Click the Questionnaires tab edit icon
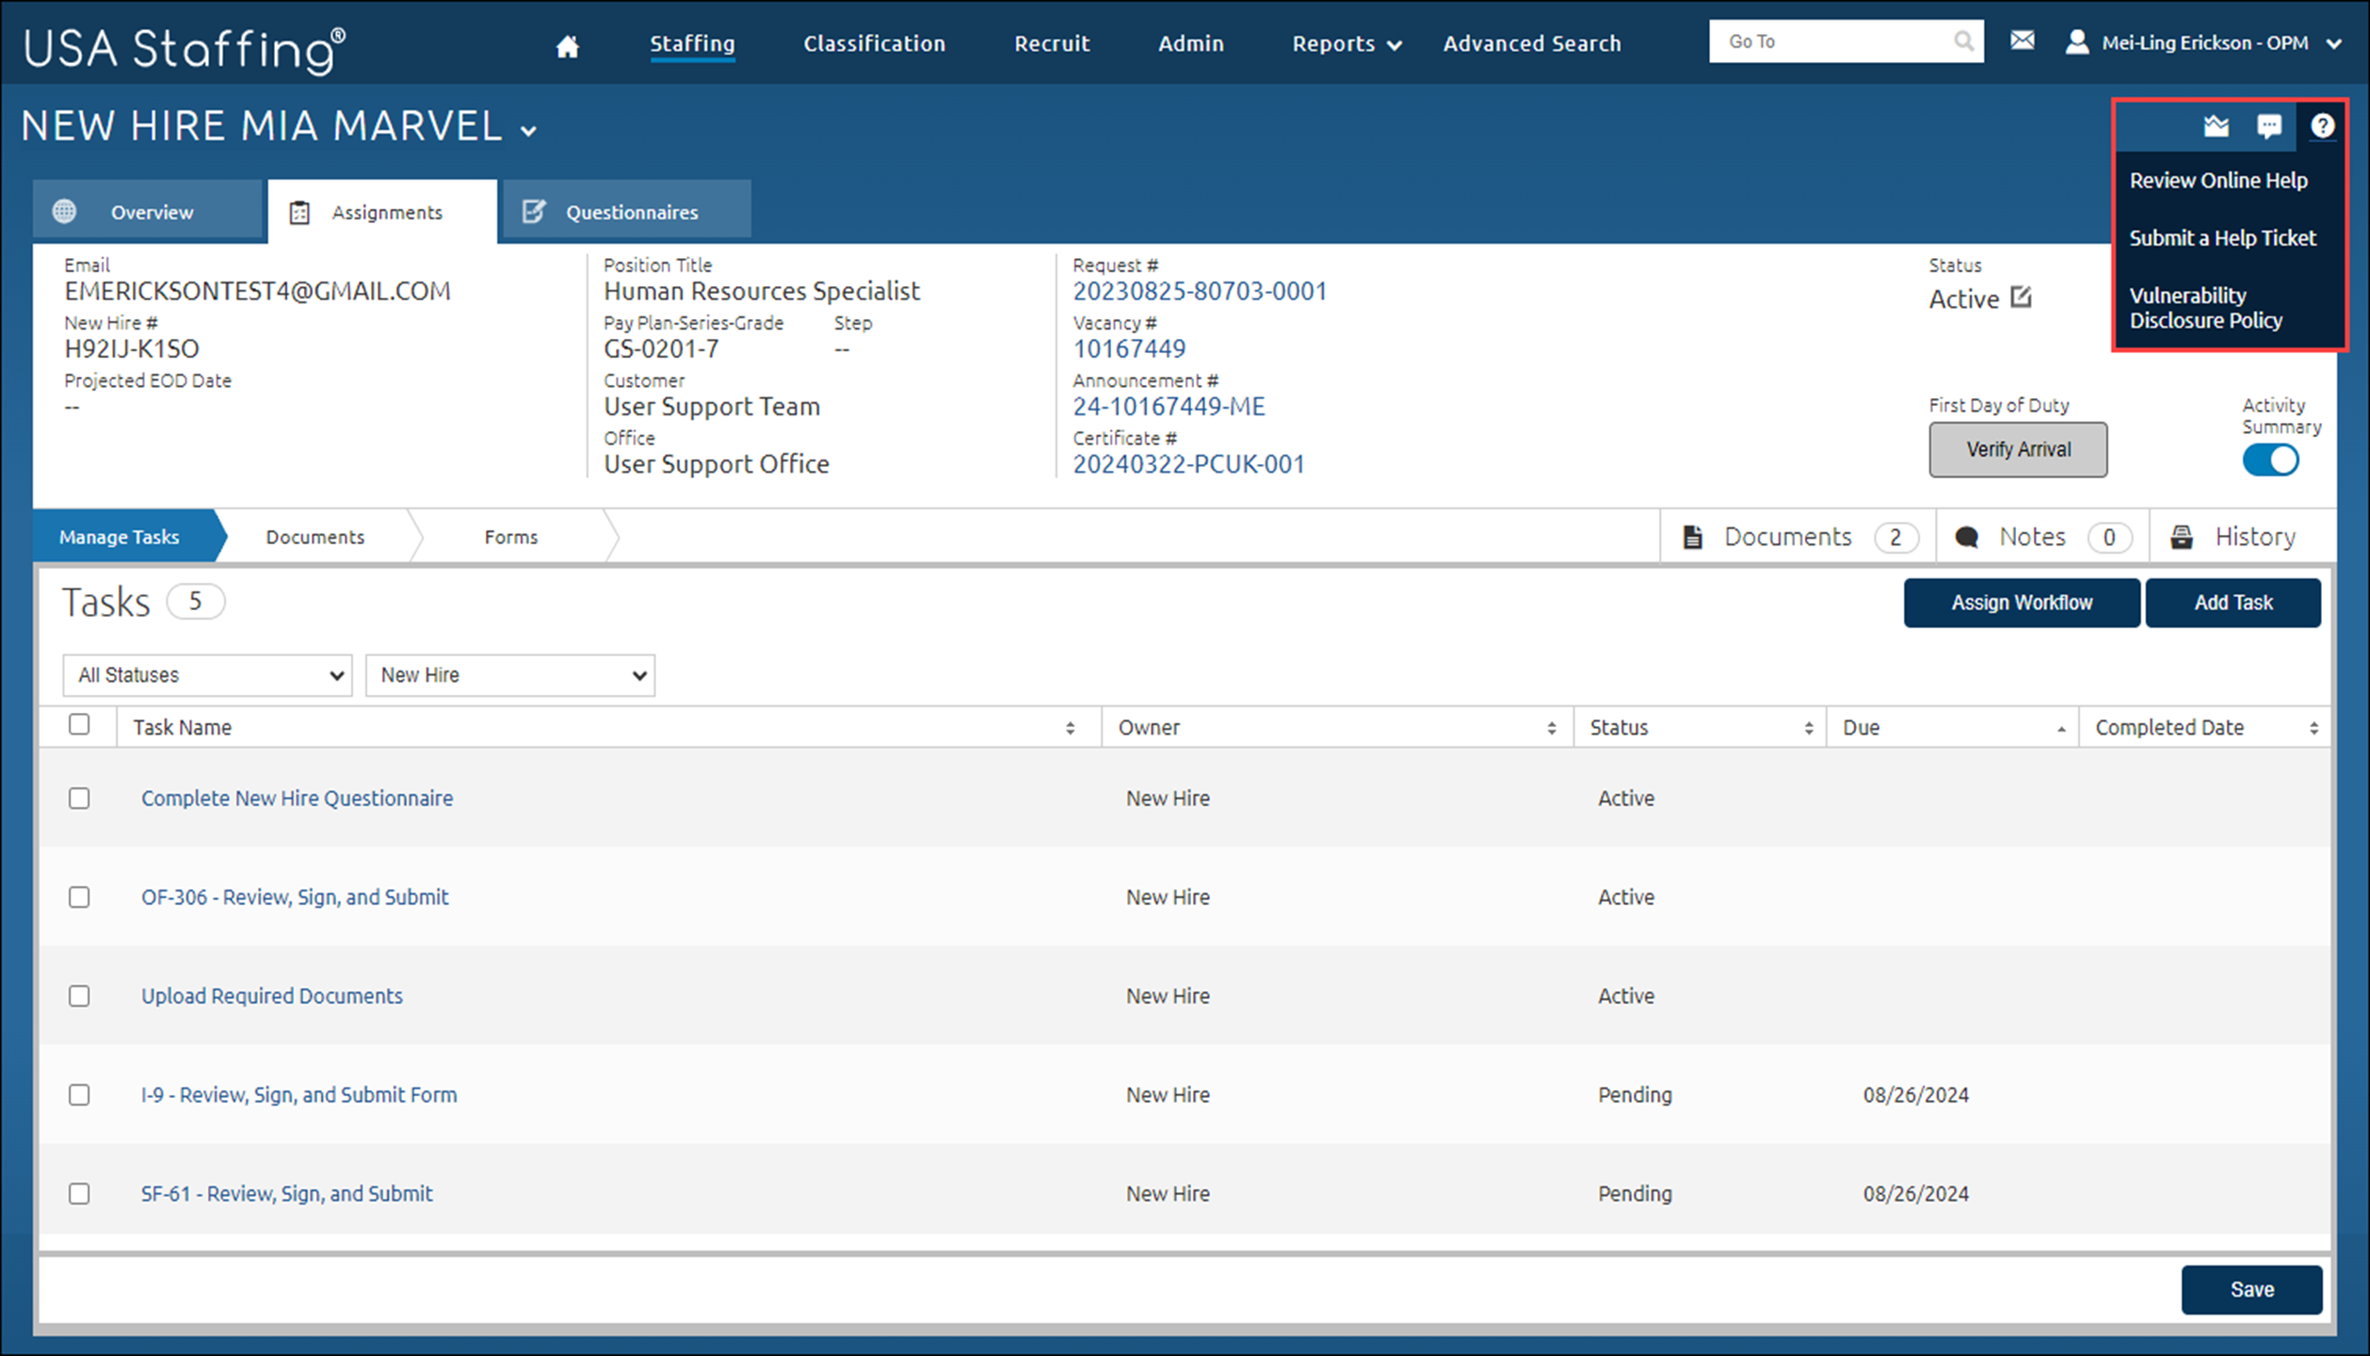 [x=534, y=212]
